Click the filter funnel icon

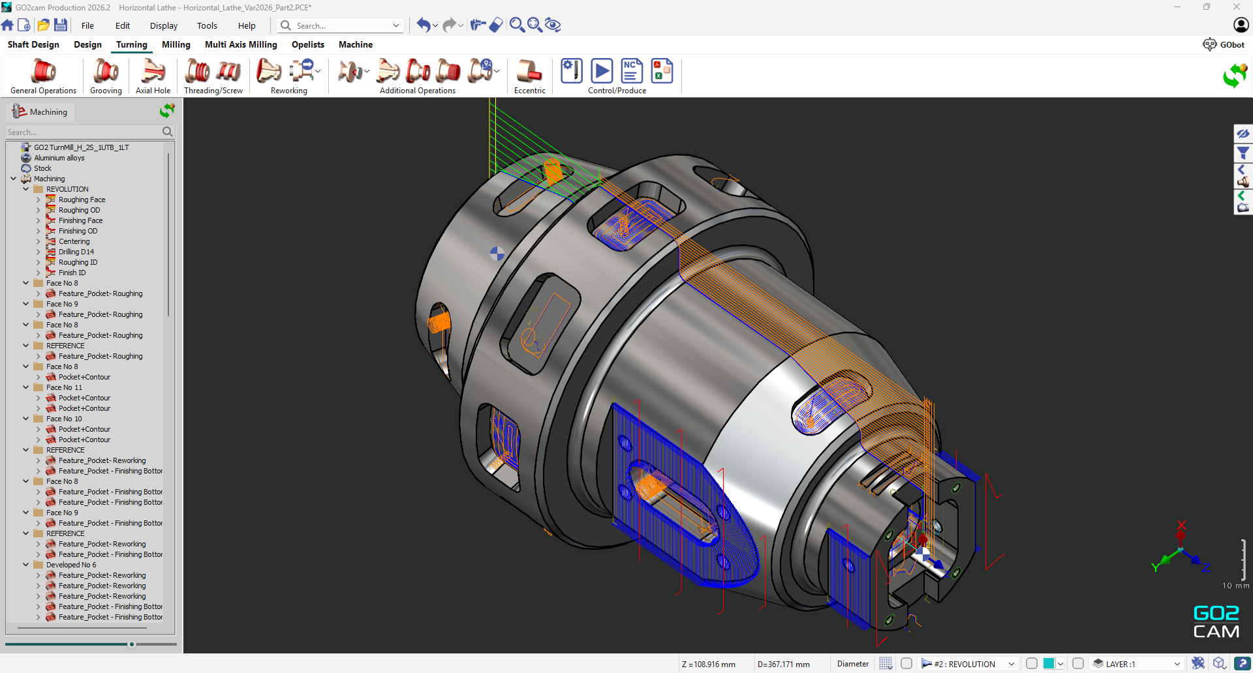(x=1243, y=153)
